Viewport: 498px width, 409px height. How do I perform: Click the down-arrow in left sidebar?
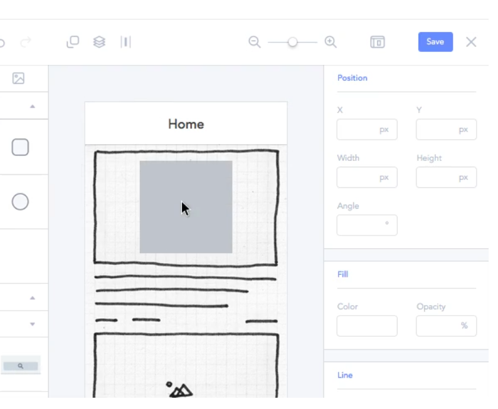point(33,324)
